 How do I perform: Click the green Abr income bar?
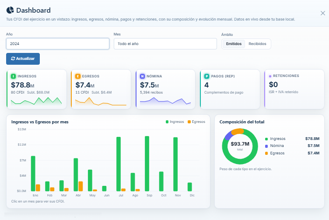tap(76, 175)
